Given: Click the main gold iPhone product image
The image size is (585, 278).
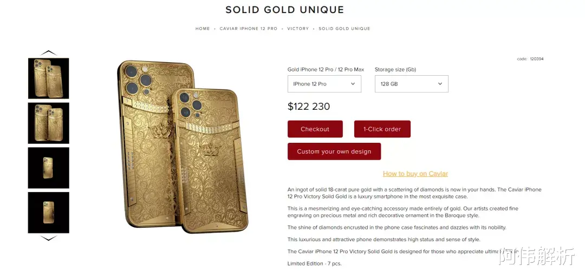Looking at the screenshot, I should click(x=183, y=146).
